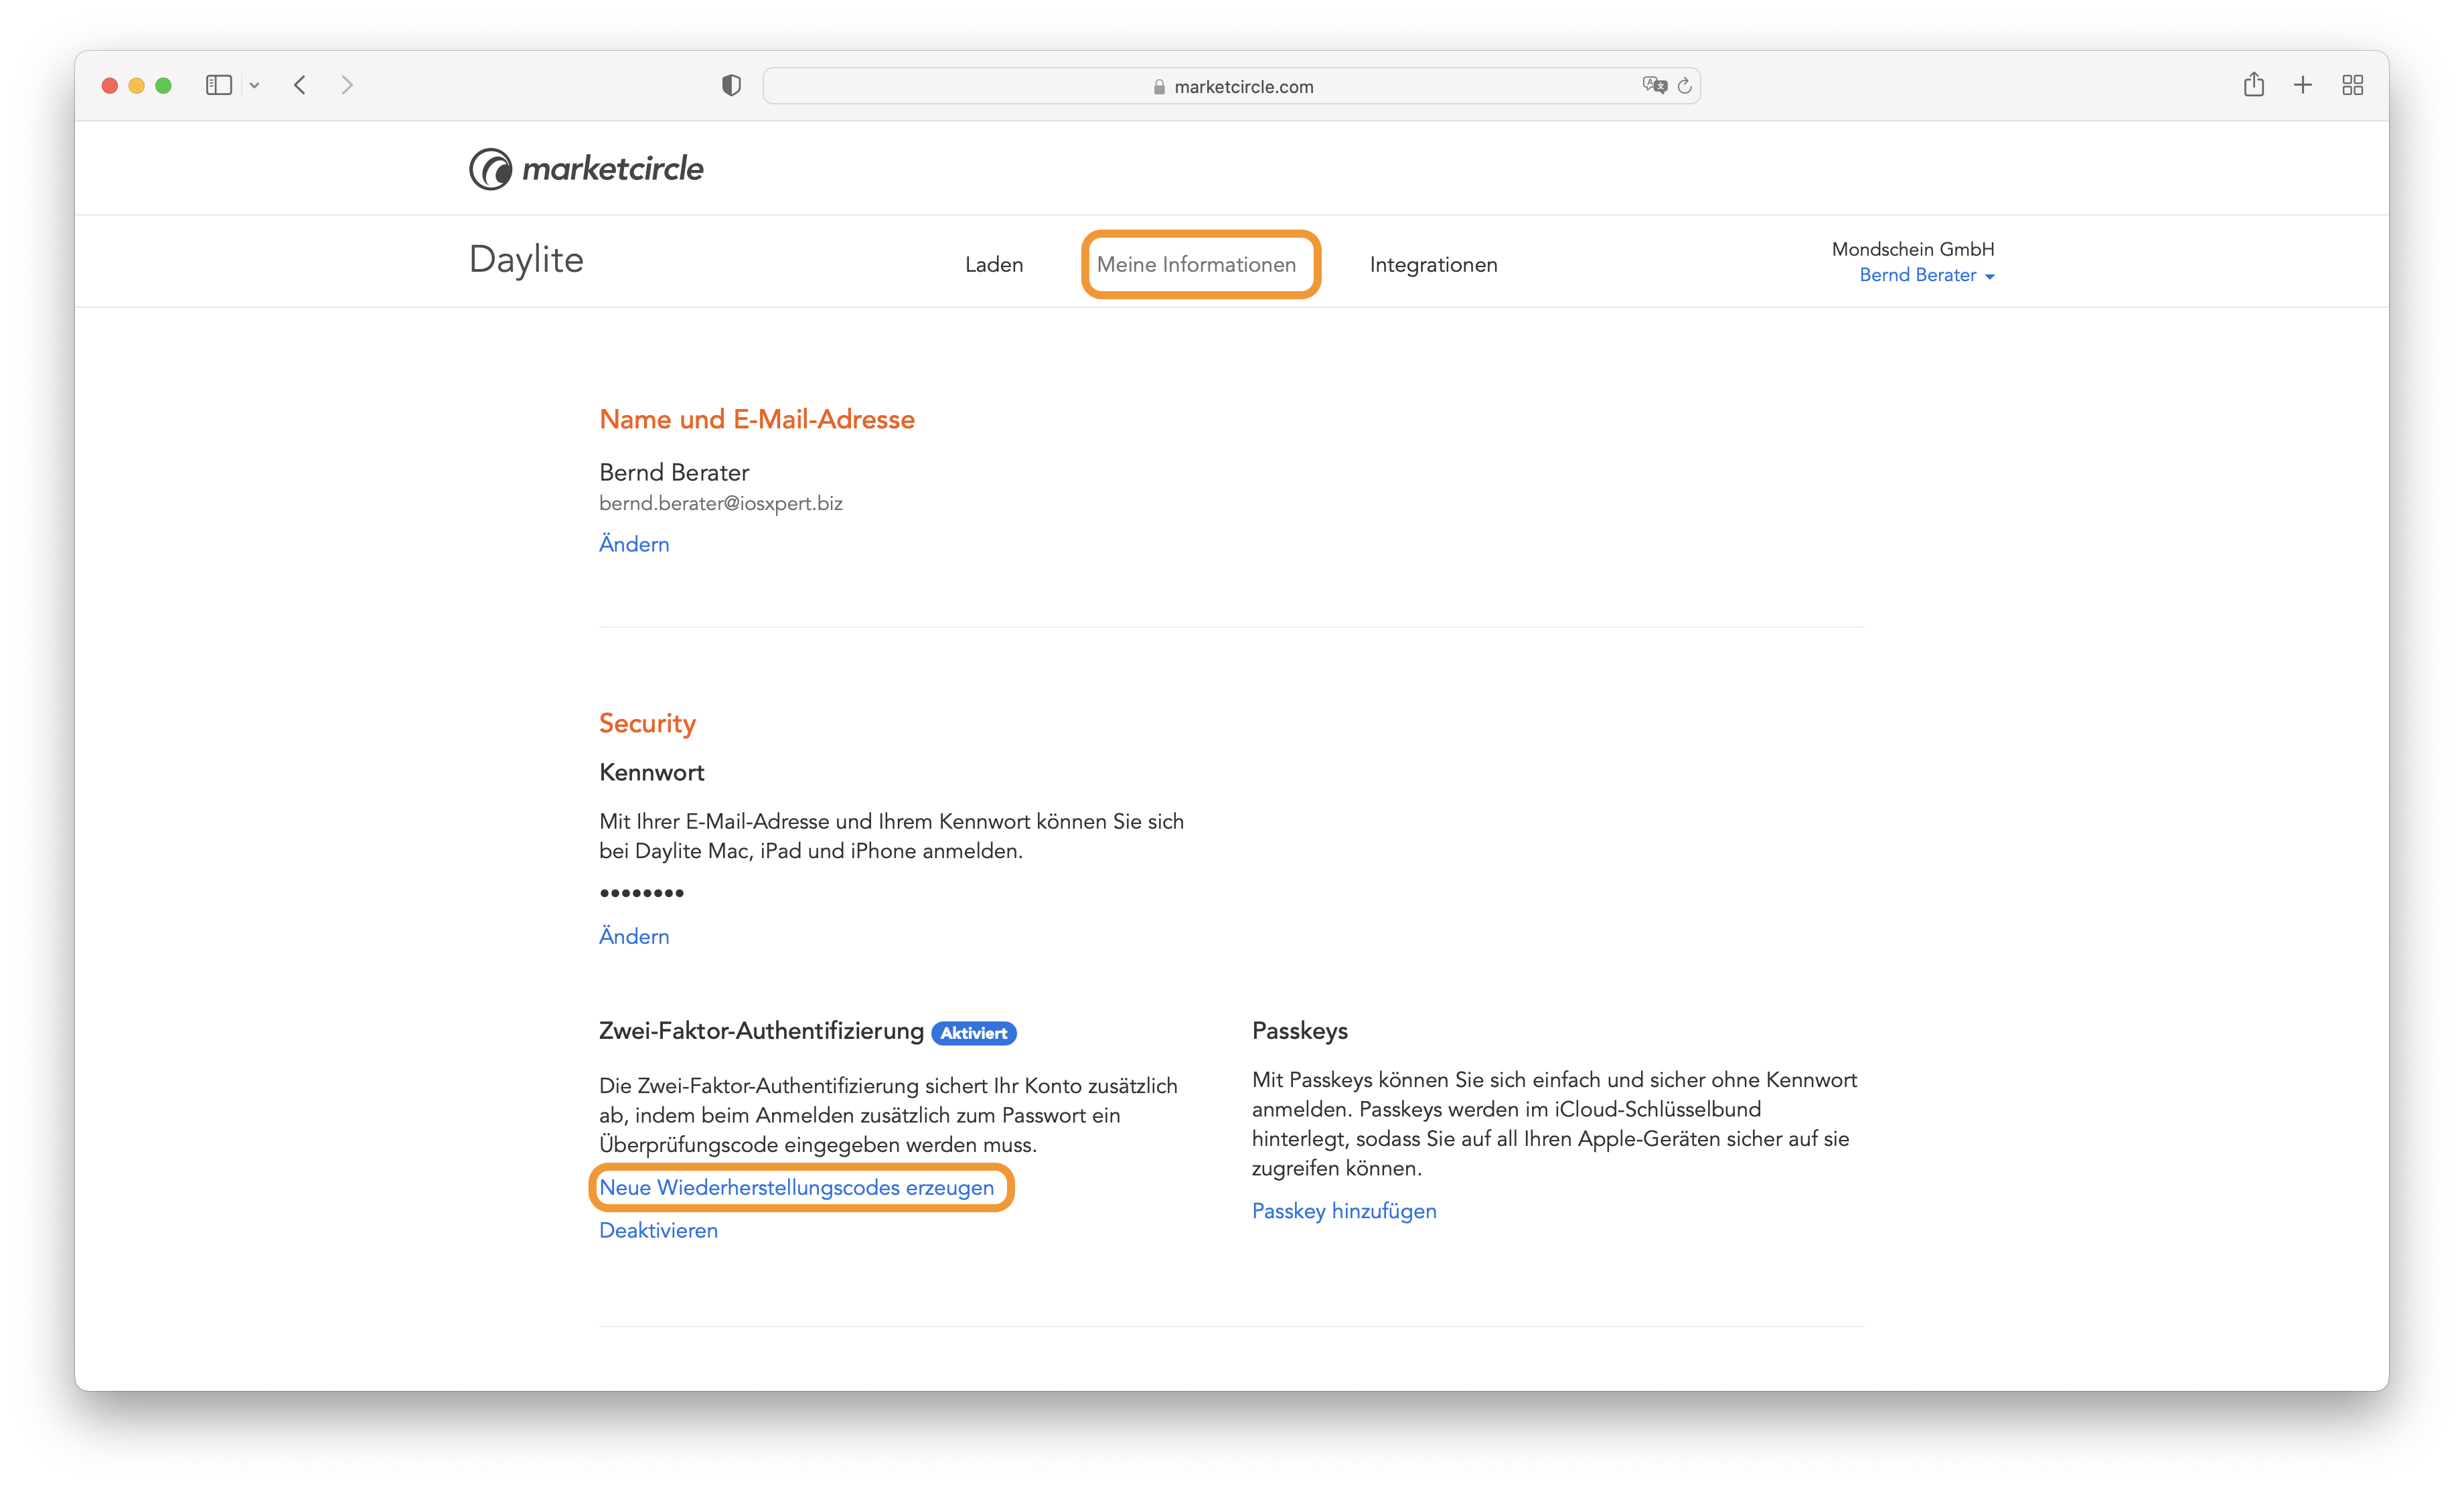Screen dimensions: 2464x1490
Task: Expand the Bernd Berater account dropdown
Action: click(x=1926, y=275)
